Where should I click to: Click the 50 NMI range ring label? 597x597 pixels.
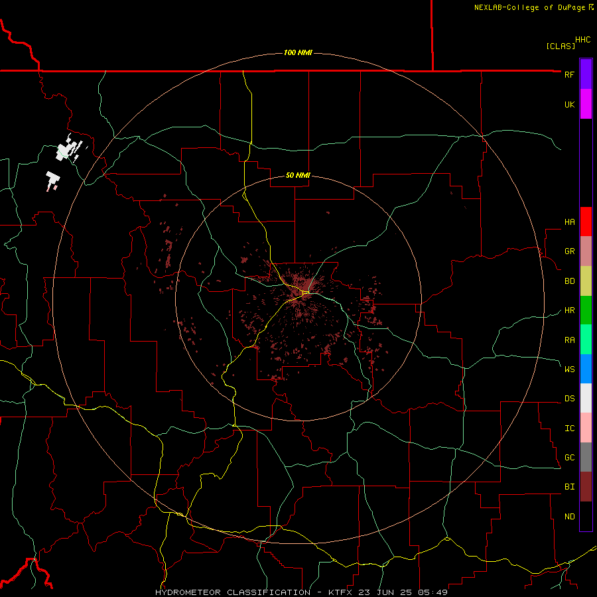(x=298, y=176)
